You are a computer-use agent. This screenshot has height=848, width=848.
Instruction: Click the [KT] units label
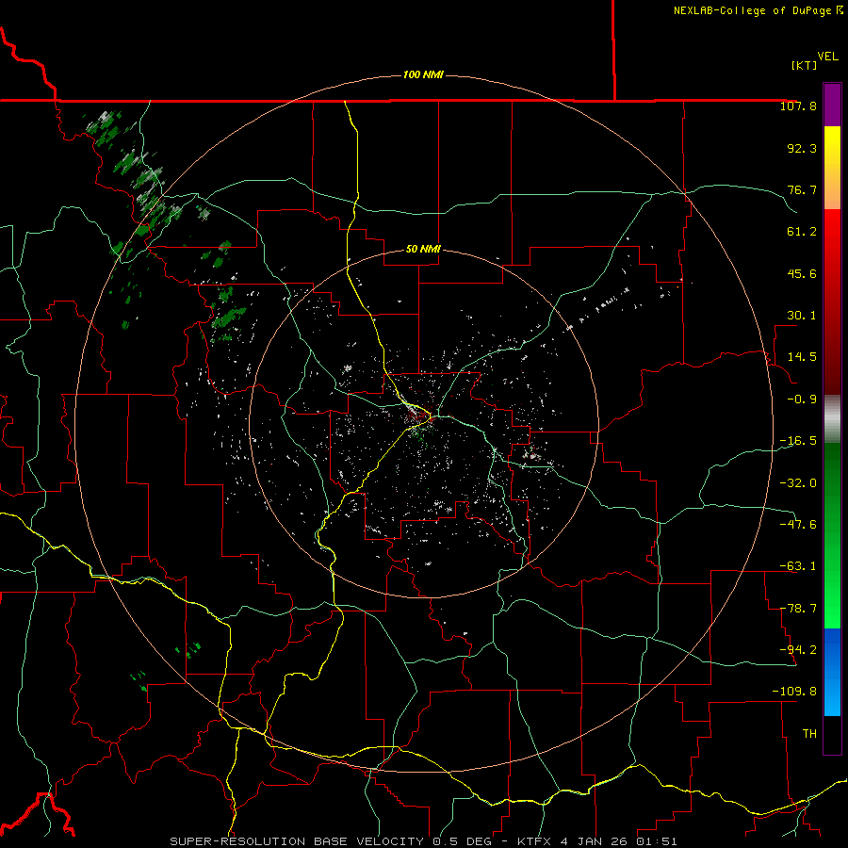[x=804, y=65]
